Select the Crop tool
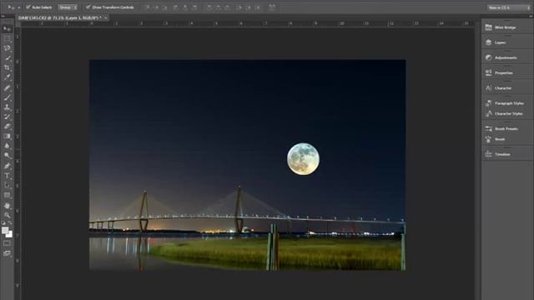The width and height of the screenshot is (534, 300). 7,67
